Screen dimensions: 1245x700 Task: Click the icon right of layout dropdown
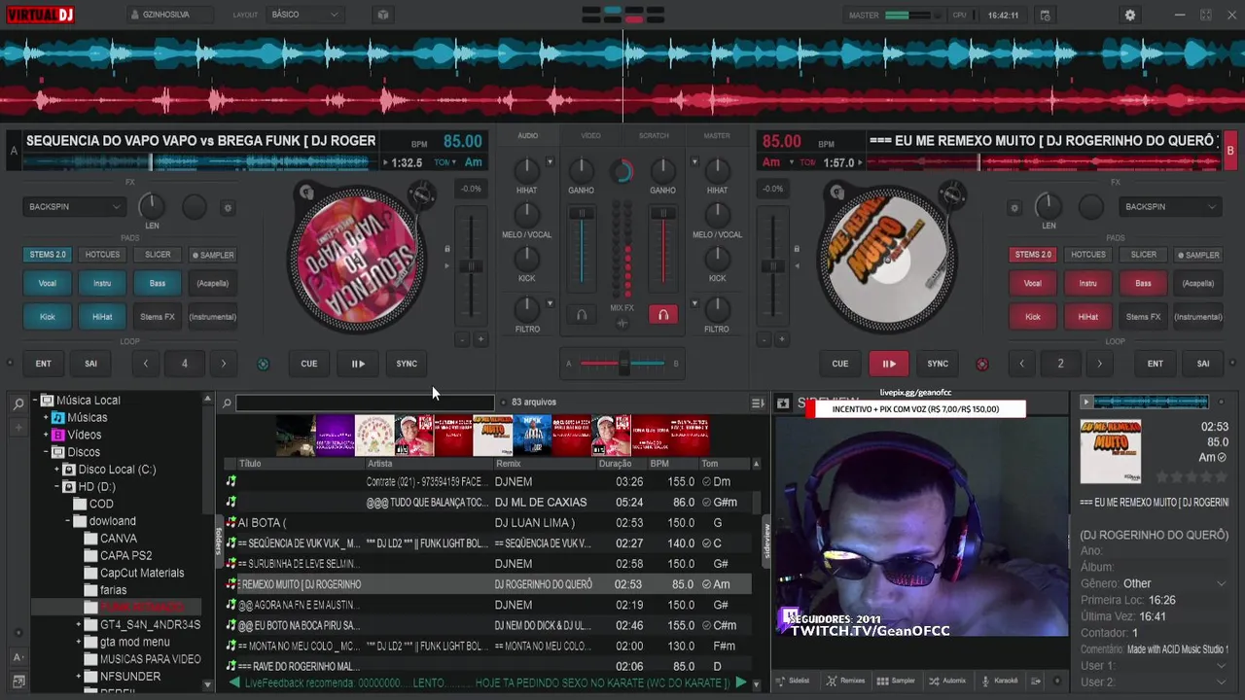pyautogui.click(x=383, y=15)
